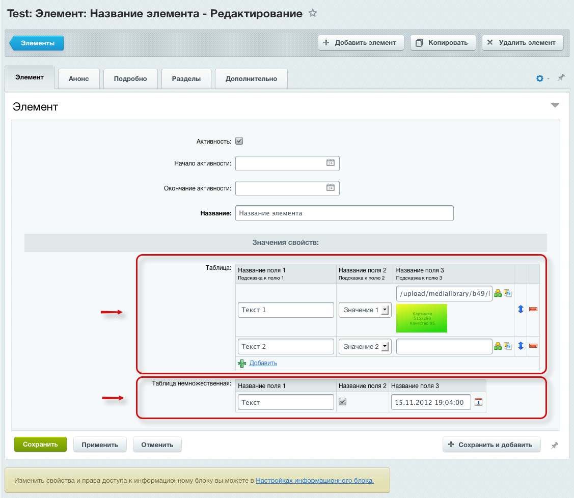Switch to the Дополнительно tab
574x498 pixels.
point(251,78)
